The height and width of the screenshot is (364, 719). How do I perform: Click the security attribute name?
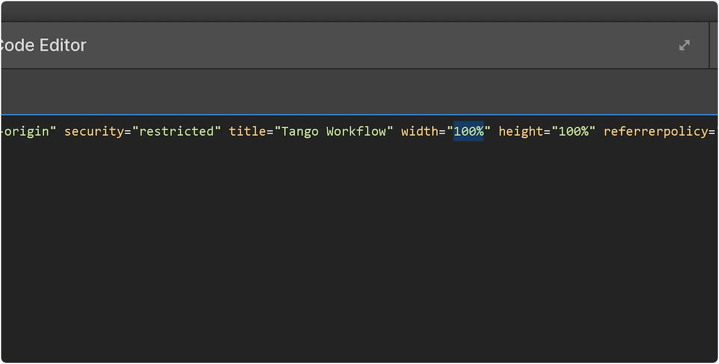point(94,131)
